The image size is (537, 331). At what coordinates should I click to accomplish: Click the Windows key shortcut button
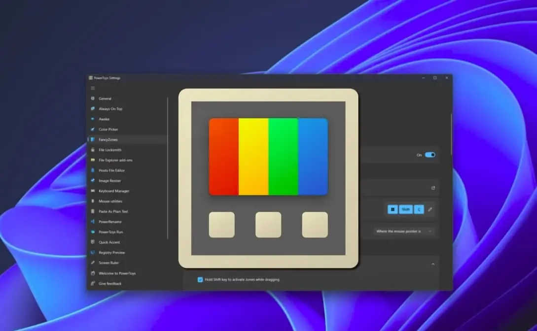coord(393,209)
